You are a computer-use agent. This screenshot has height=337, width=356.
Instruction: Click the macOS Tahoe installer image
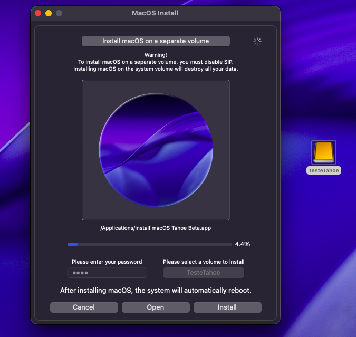[156, 150]
